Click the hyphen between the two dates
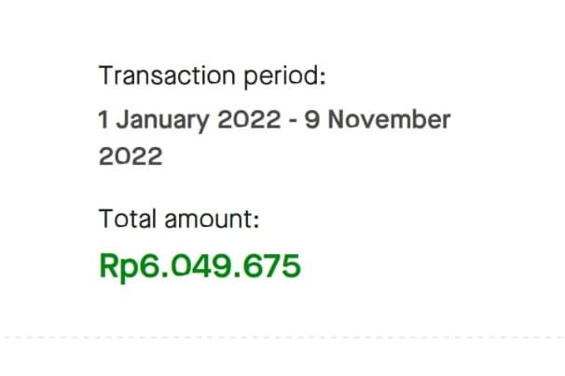The height and width of the screenshot is (376, 565). point(292,120)
